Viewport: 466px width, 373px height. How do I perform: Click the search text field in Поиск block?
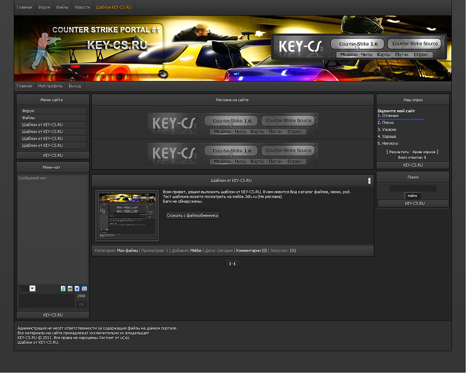413,189
